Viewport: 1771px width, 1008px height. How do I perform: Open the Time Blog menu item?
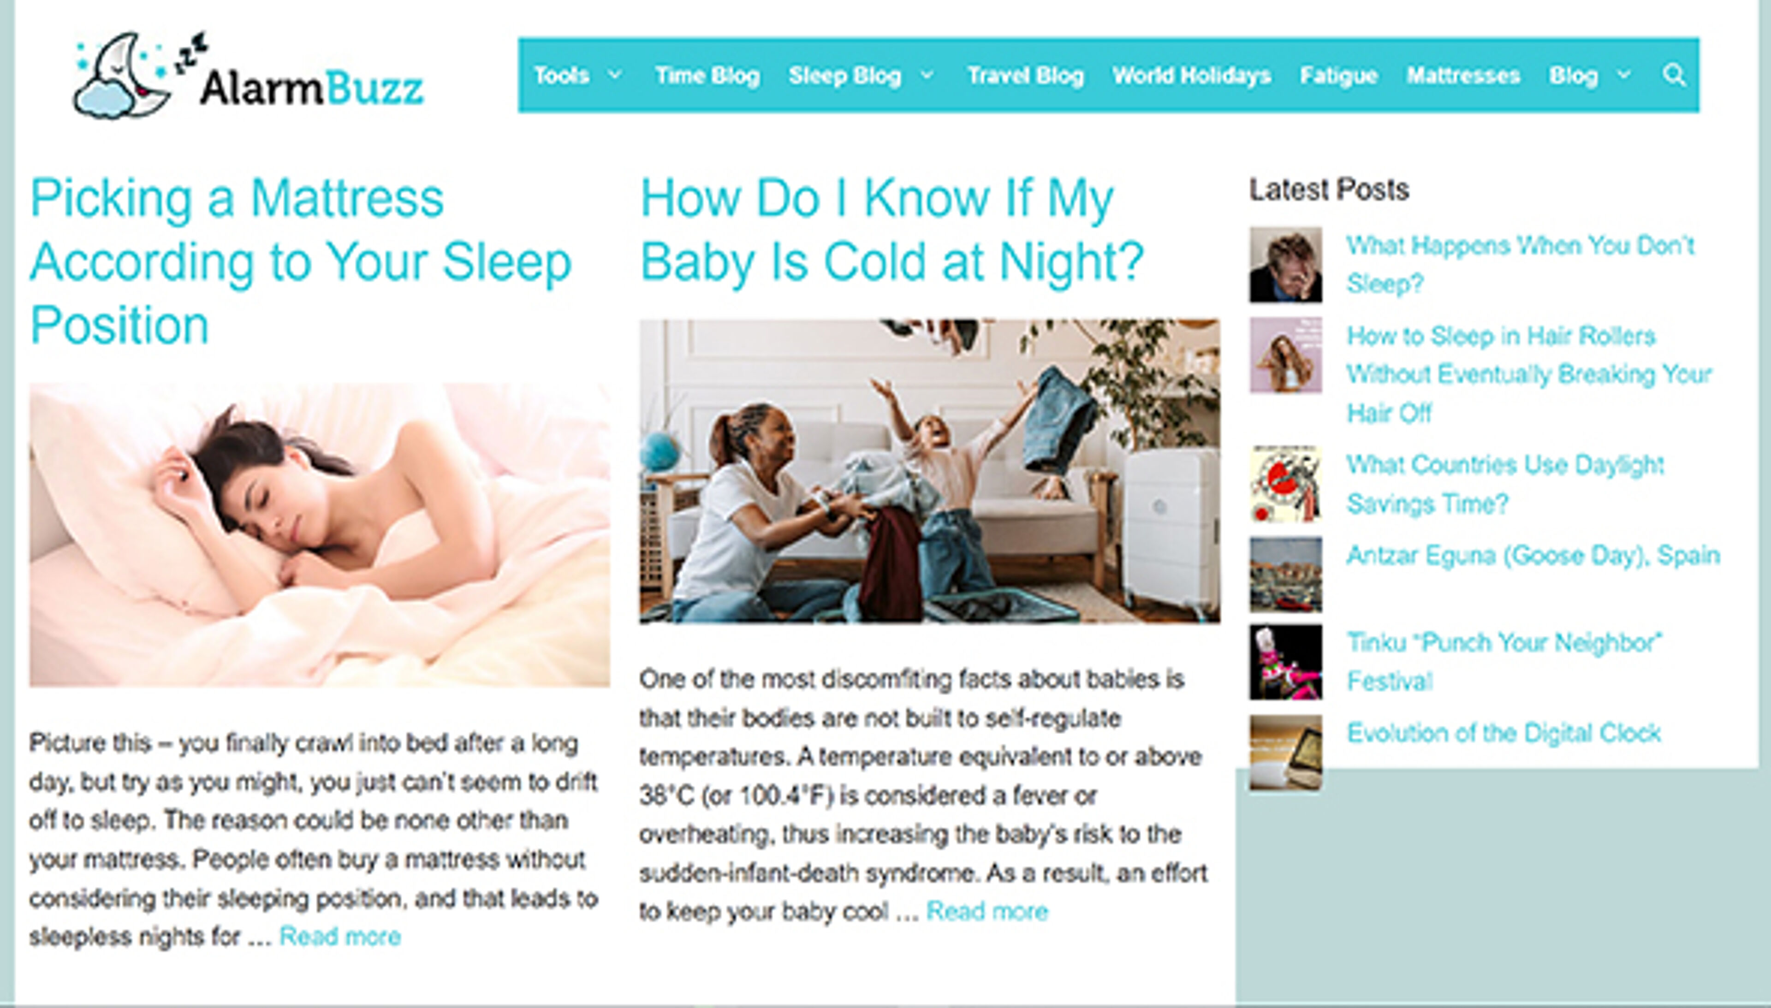click(707, 75)
